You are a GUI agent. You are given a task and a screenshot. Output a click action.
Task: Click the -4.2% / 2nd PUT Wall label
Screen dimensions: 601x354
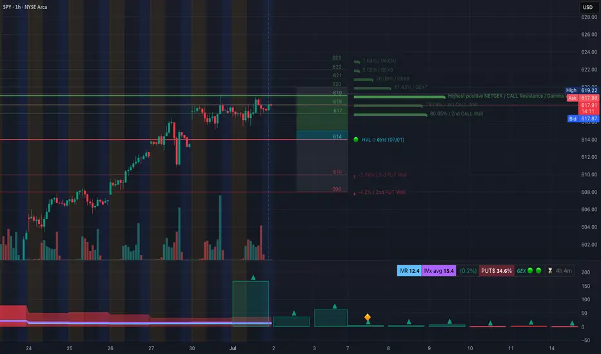pyautogui.click(x=381, y=192)
